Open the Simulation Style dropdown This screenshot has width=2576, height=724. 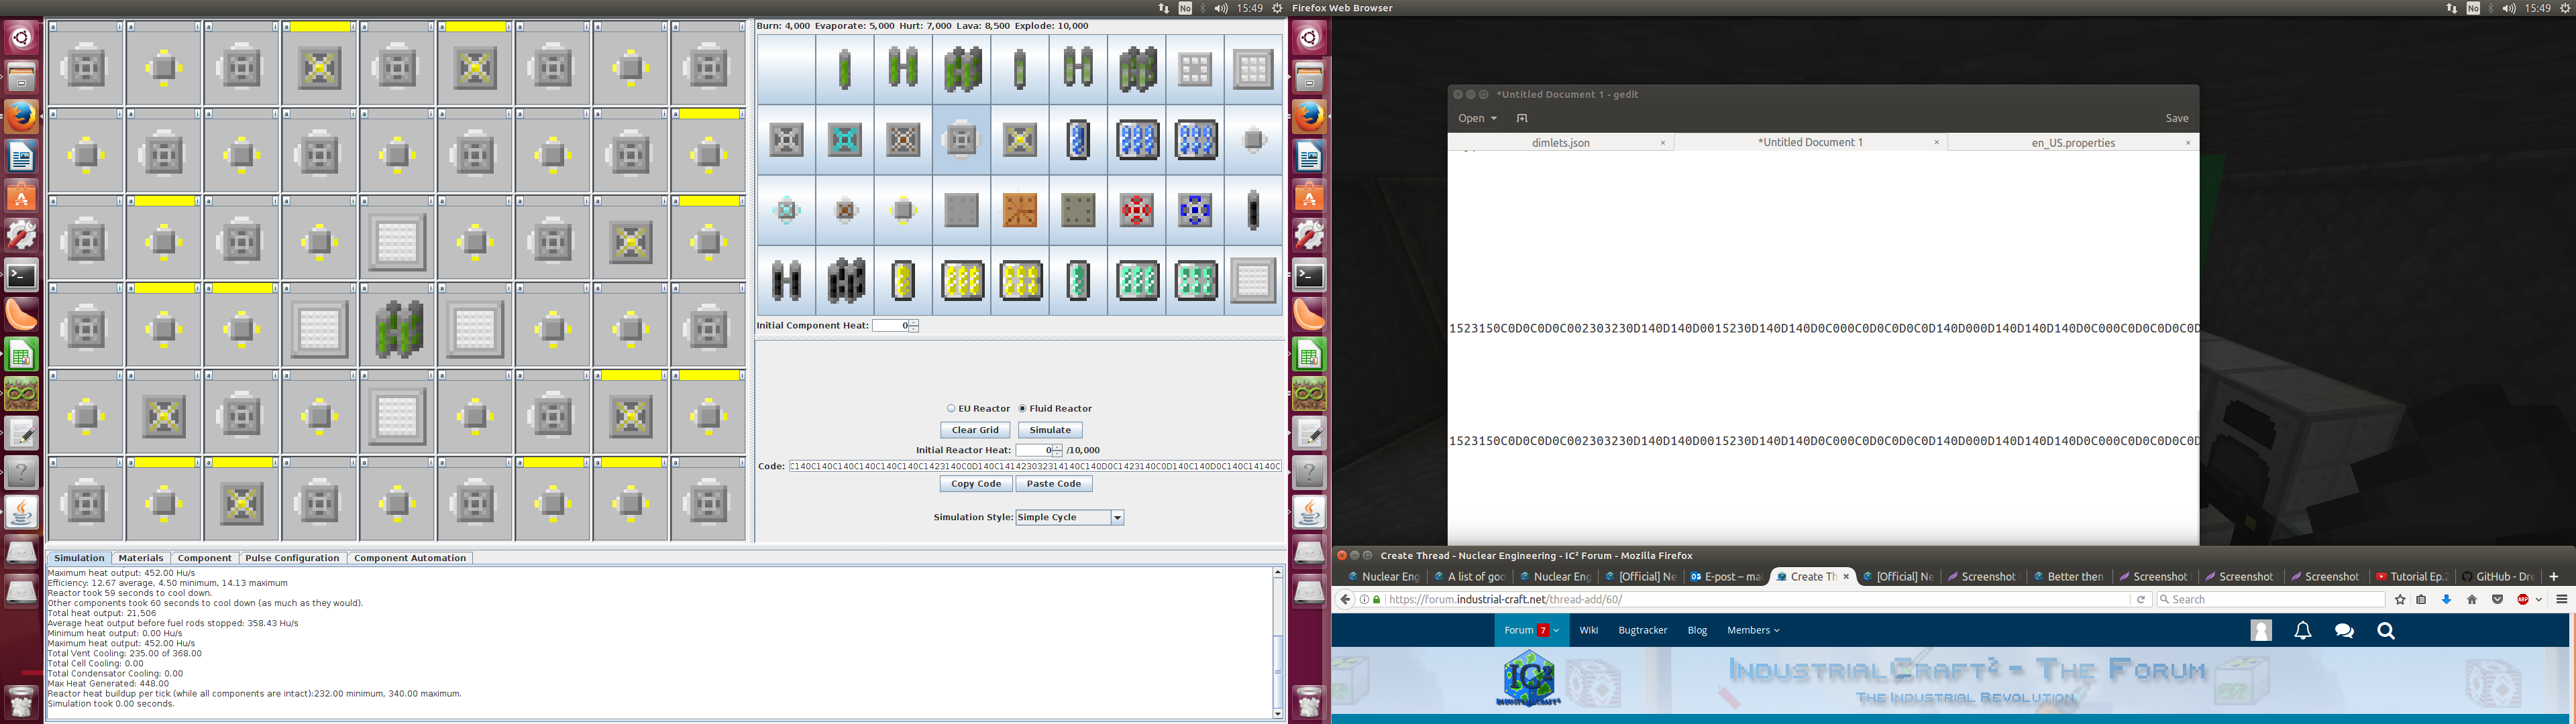(x=1117, y=517)
